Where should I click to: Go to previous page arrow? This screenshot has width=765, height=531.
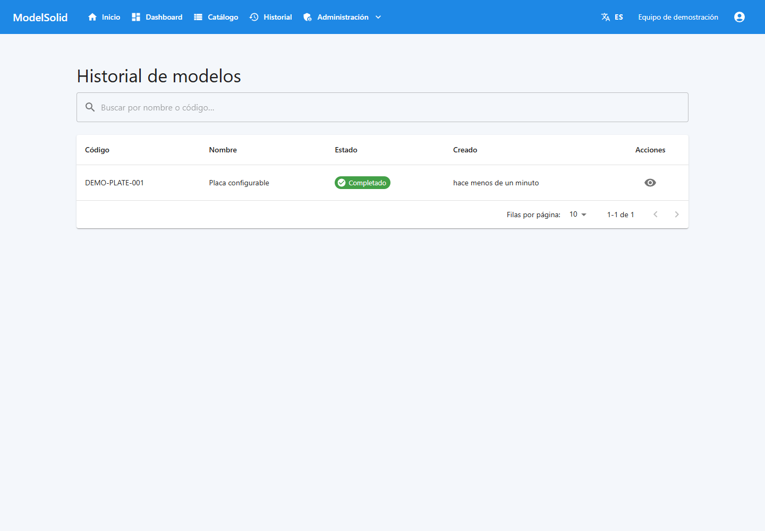(656, 215)
